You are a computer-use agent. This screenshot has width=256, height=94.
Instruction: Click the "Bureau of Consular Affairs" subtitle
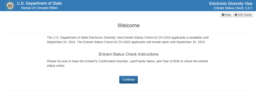[39, 8]
